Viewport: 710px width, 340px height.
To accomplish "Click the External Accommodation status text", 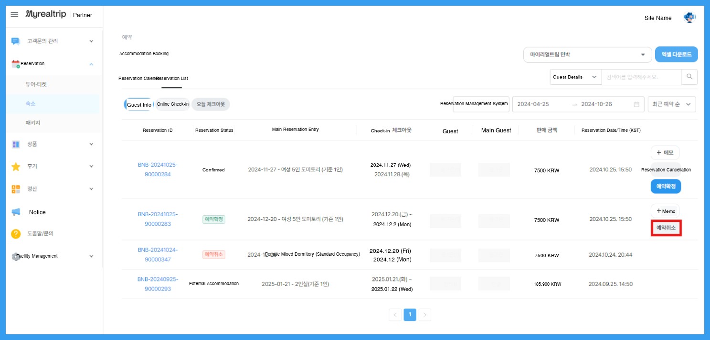I will (214, 284).
